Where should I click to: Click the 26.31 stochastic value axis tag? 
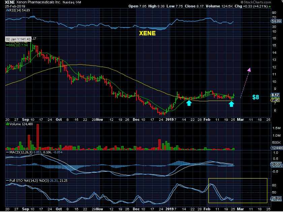276,199
